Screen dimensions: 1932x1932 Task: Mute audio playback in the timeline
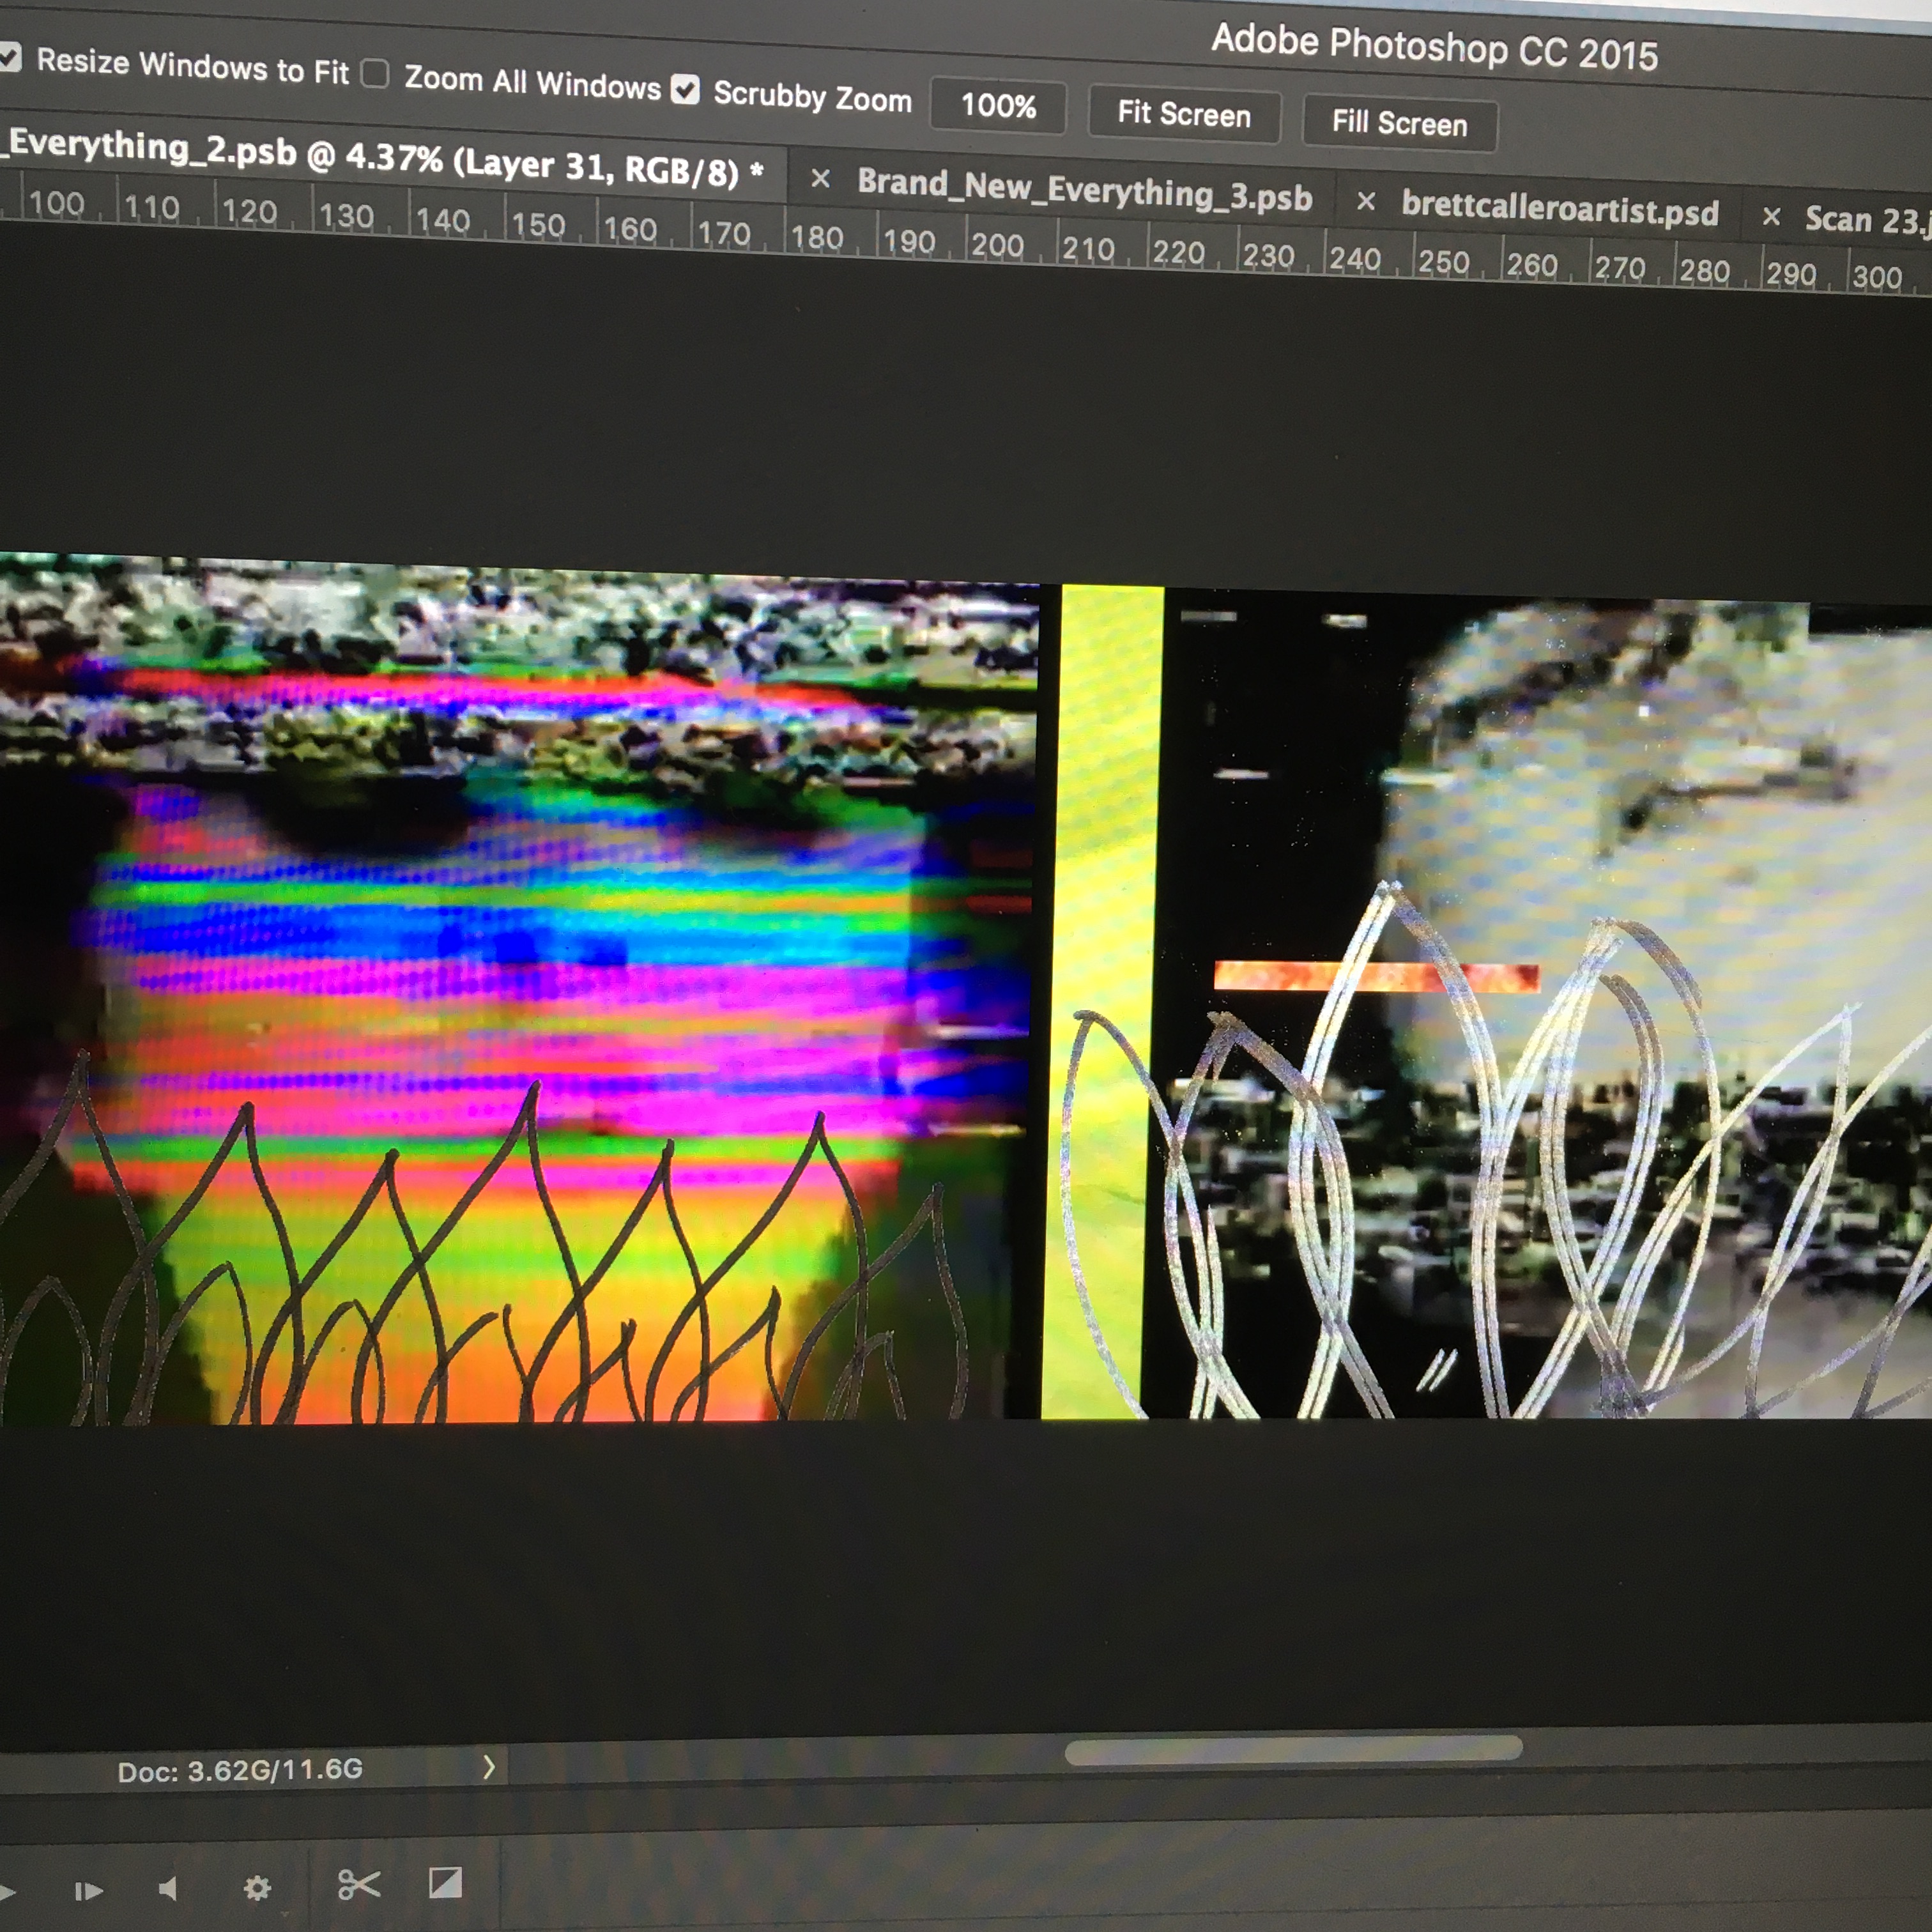[x=168, y=1889]
